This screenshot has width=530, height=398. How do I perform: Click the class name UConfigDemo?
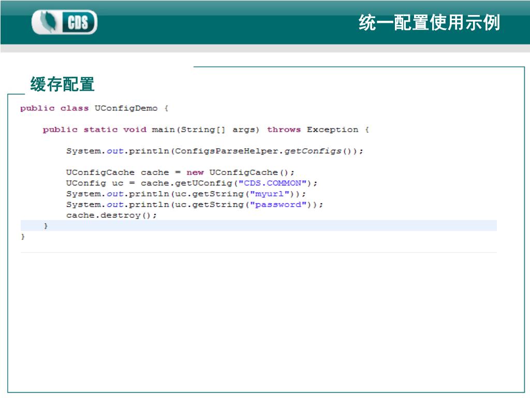tap(126, 108)
